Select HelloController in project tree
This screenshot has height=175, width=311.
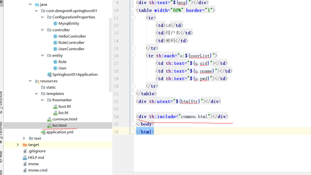click(x=72, y=36)
